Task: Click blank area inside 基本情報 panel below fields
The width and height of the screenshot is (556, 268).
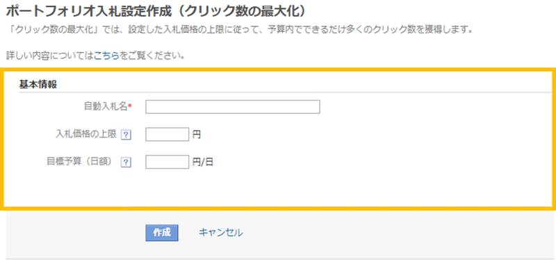Action: [277, 187]
